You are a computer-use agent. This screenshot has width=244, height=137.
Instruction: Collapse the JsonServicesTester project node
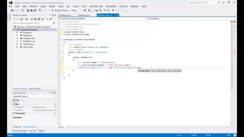pyautogui.click(x=14, y=30)
